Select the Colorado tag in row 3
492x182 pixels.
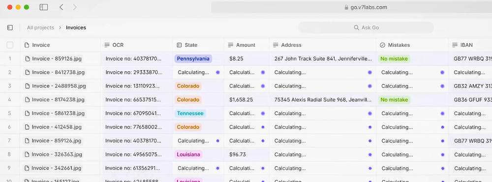point(188,86)
